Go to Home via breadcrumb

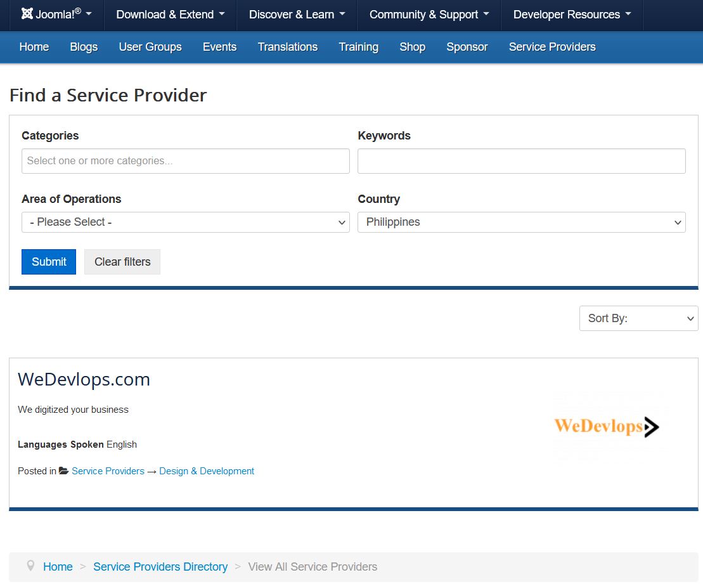pyautogui.click(x=58, y=567)
